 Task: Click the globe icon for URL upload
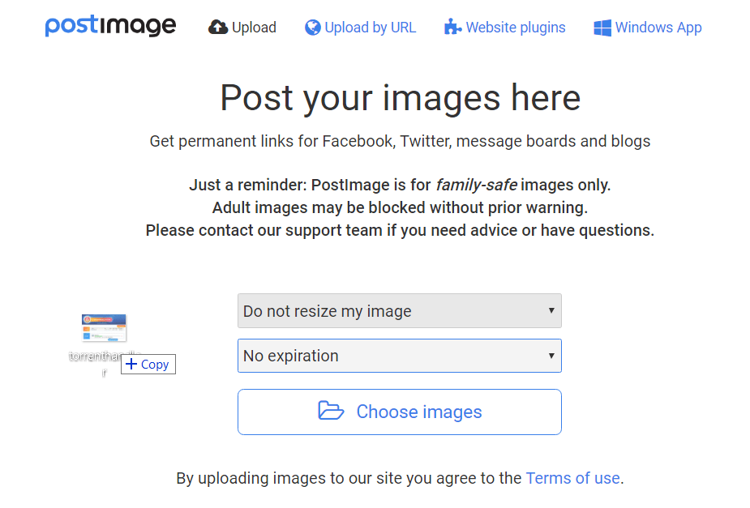click(313, 28)
